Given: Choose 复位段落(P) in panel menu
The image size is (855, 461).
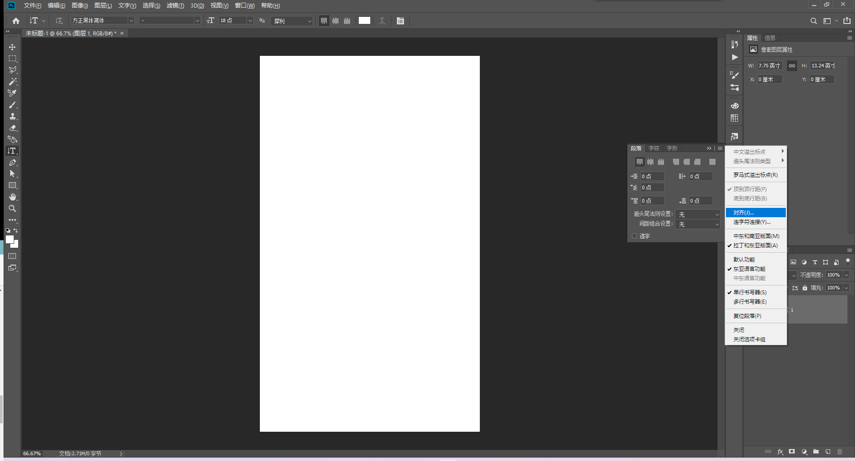Looking at the screenshot, I should click(756, 316).
